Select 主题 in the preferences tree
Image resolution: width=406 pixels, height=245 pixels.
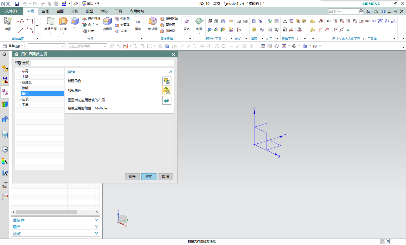pos(25,77)
